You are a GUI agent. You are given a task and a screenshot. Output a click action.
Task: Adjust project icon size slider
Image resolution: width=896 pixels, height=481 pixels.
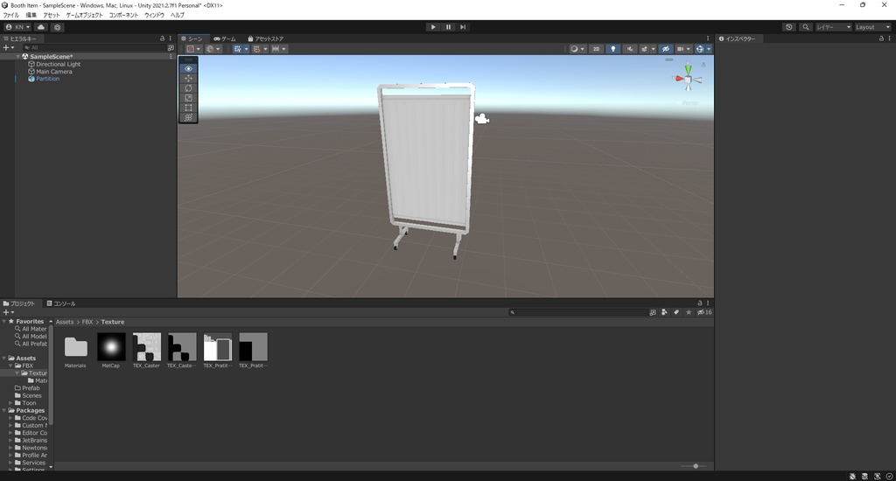(x=696, y=466)
